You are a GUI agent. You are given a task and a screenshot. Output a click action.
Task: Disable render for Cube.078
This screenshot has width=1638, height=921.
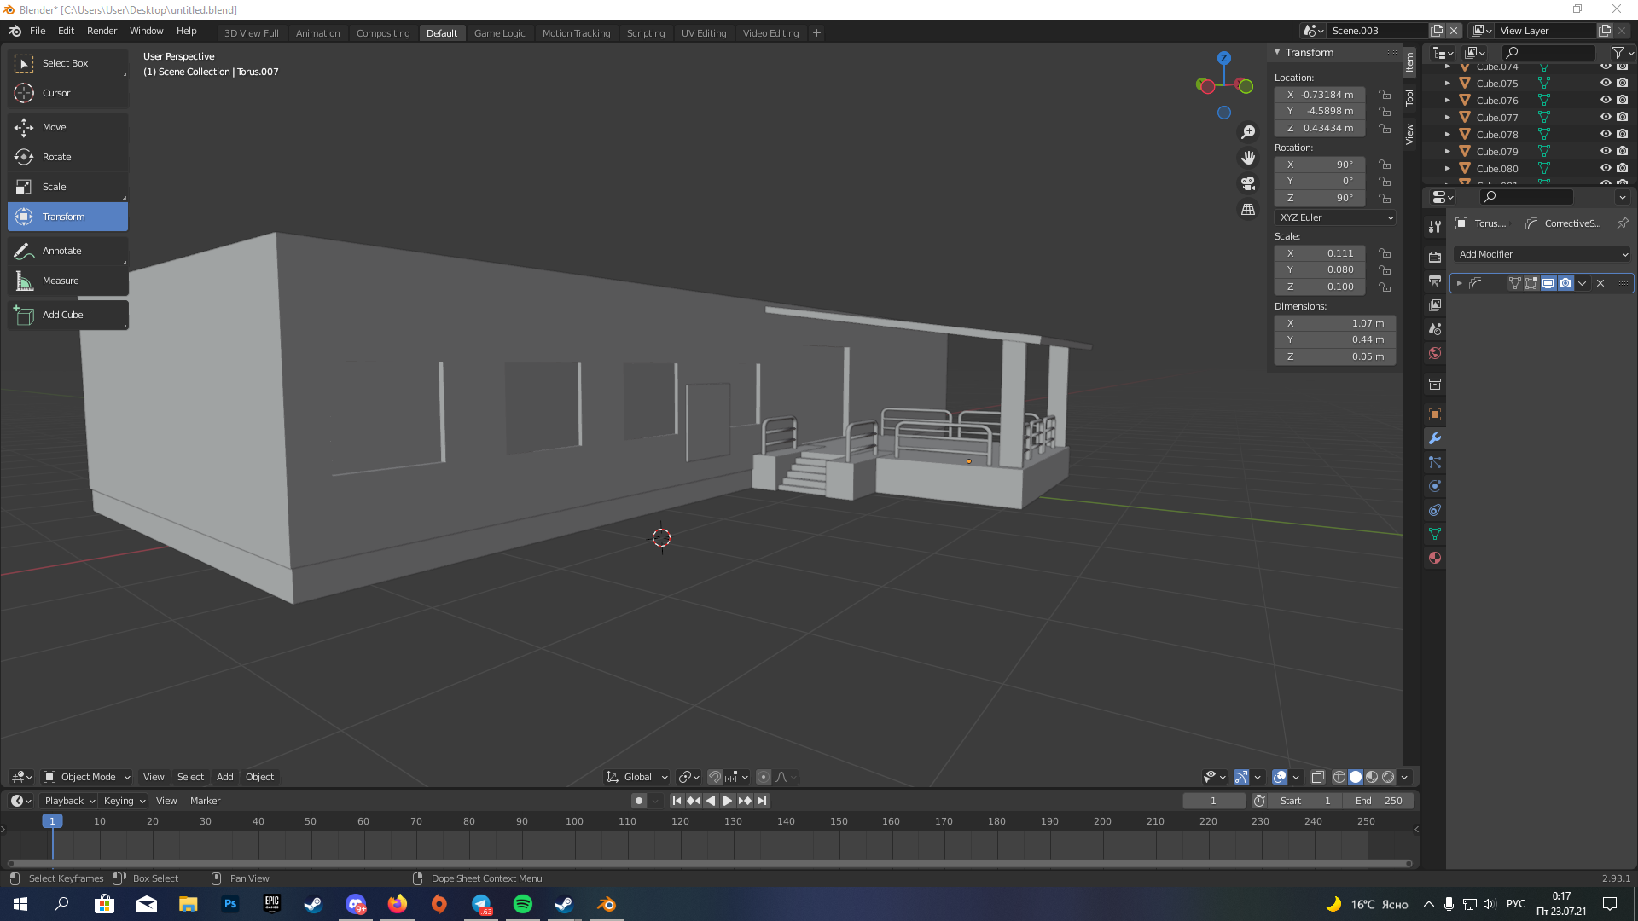(1622, 135)
